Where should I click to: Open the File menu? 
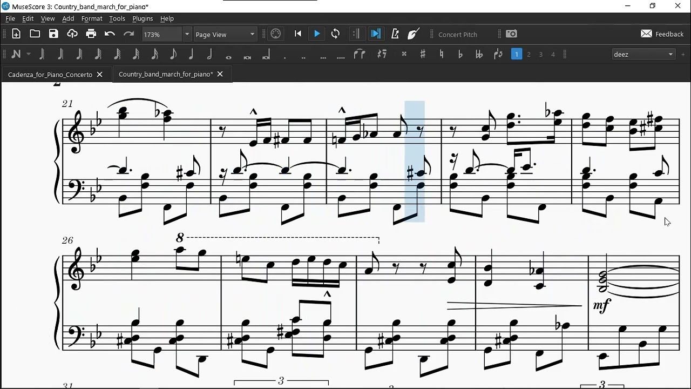[x=10, y=18]
